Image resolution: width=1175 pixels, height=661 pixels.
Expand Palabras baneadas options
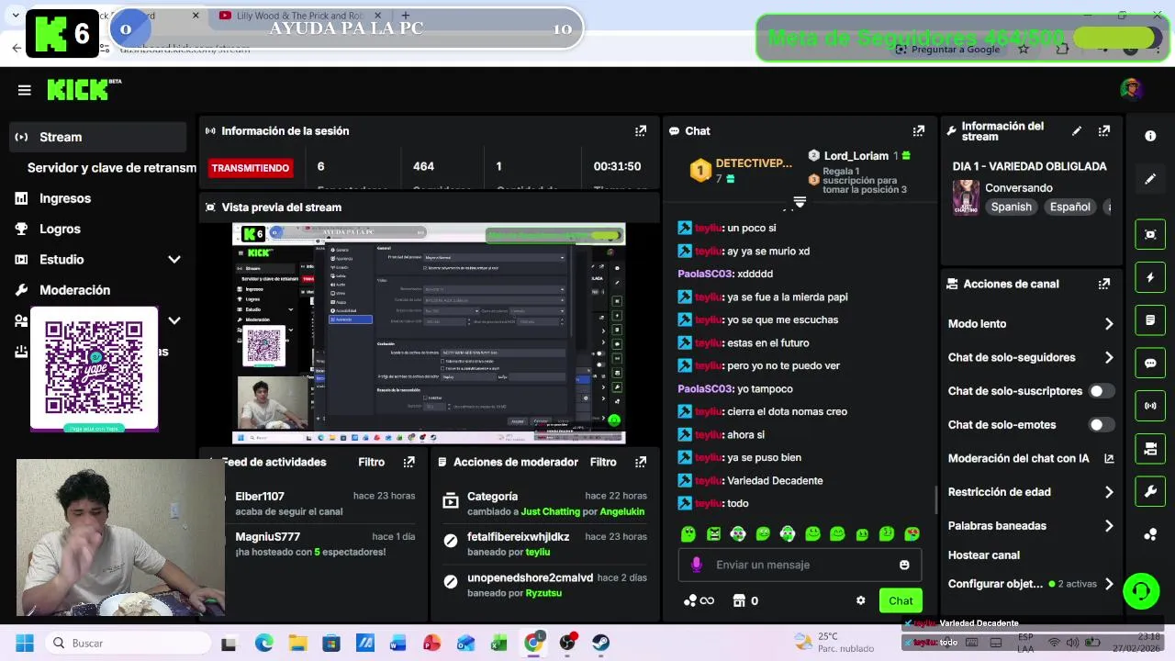(1109, 526)
